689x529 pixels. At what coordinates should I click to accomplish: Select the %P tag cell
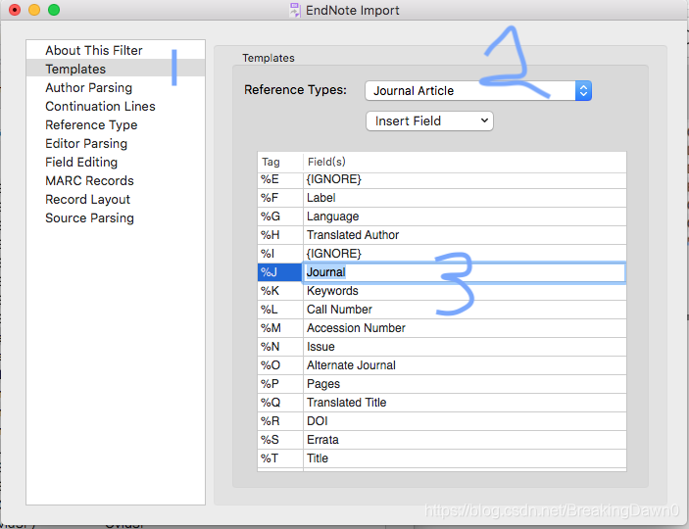[280, 384]
